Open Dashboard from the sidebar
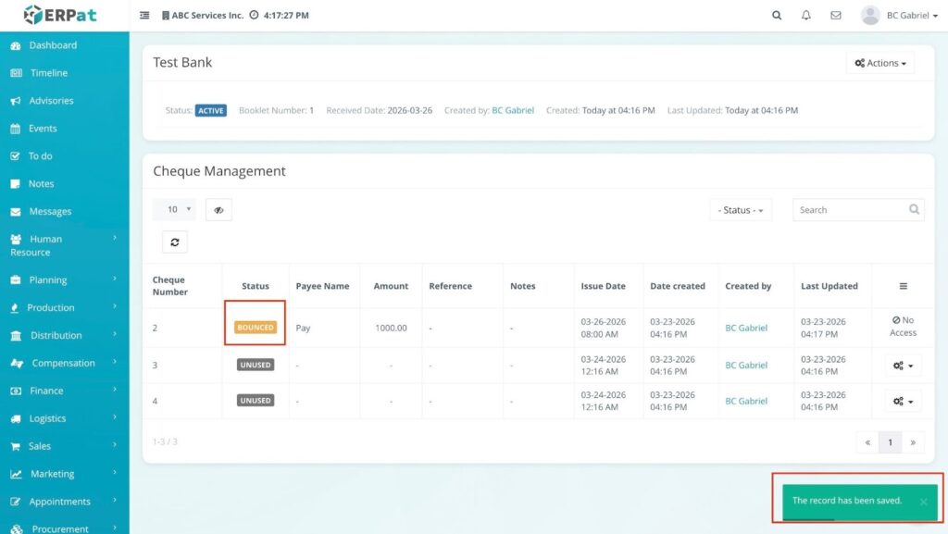This screenshot has width=948, height=534. pyautogui.click(x=53, y=45)
